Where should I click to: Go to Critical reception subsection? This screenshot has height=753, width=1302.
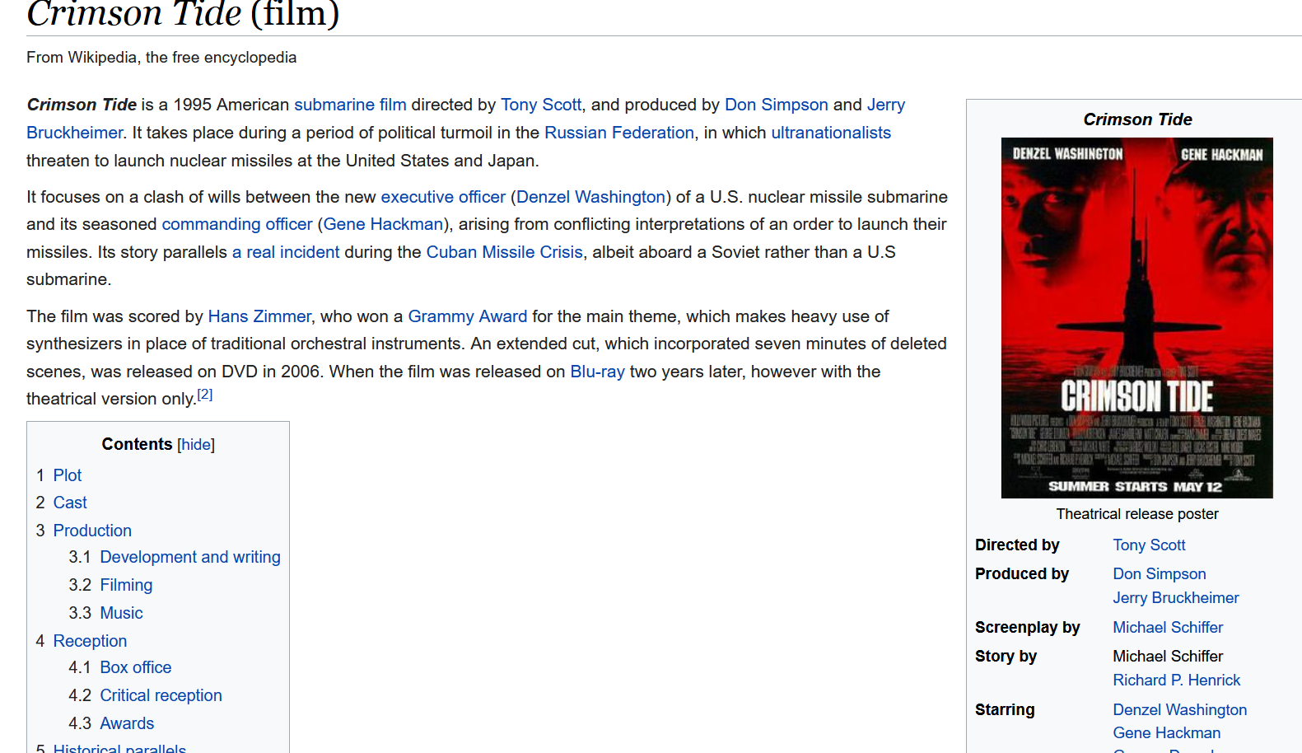click(161, 695)
